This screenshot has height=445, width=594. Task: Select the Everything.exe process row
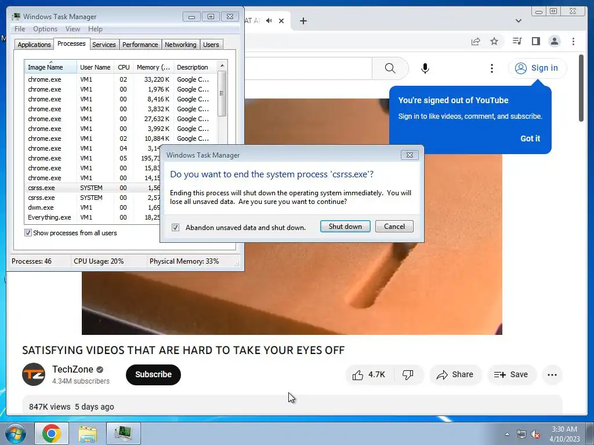(93, 217)
